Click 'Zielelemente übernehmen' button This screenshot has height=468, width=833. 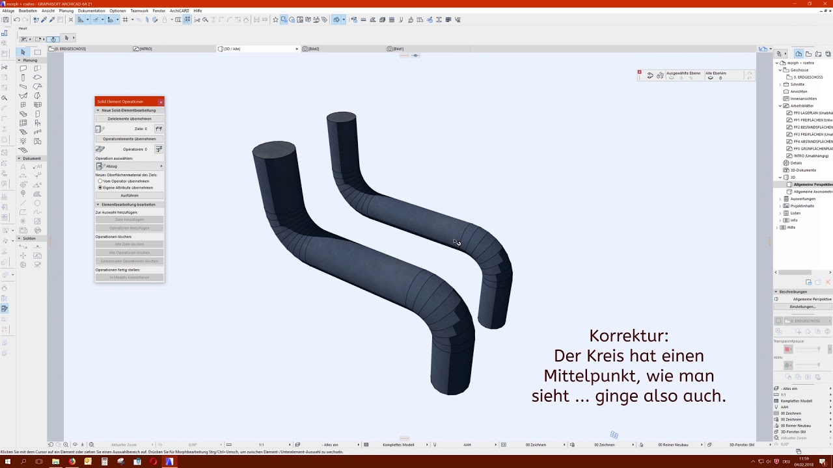pyautogui.click(x=130, y=119)
